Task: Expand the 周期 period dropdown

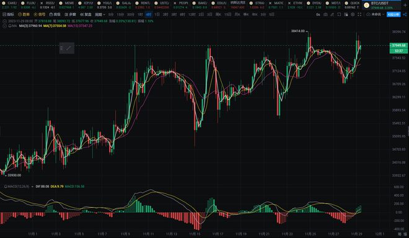Action: [x=100, y=15]
